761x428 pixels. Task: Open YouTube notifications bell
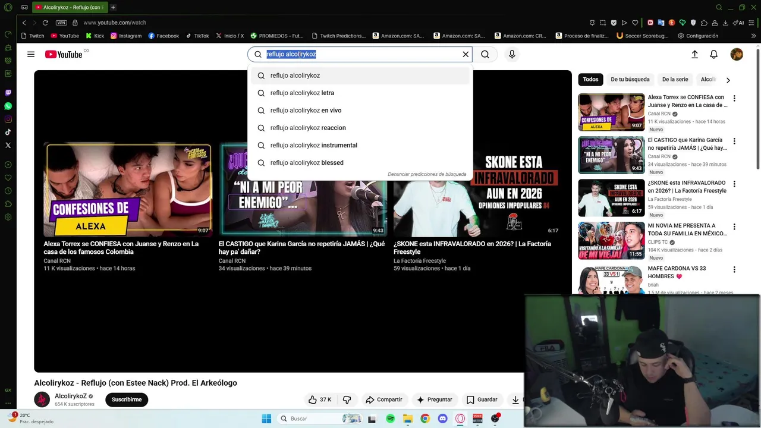714,54
